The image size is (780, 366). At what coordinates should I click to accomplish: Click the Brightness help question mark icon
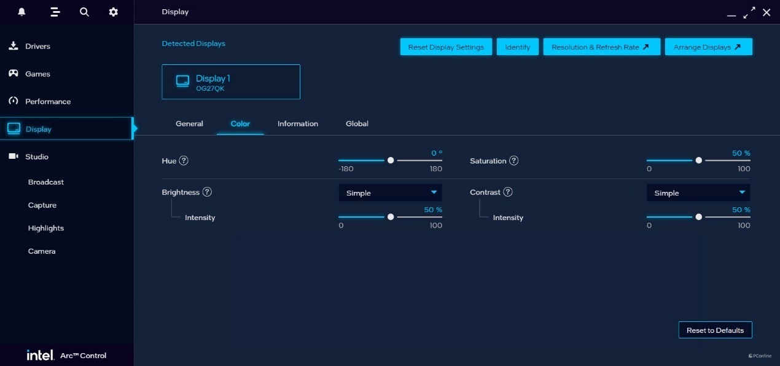click(x=207, y=192)
